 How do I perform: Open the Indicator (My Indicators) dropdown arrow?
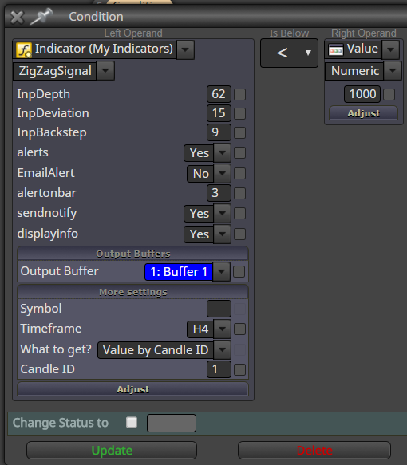[x=185, y=49]
